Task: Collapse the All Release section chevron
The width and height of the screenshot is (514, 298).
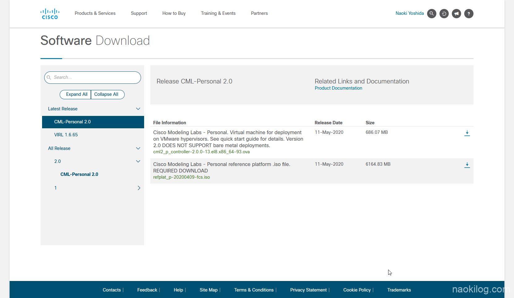Action: tap(138, 148)
